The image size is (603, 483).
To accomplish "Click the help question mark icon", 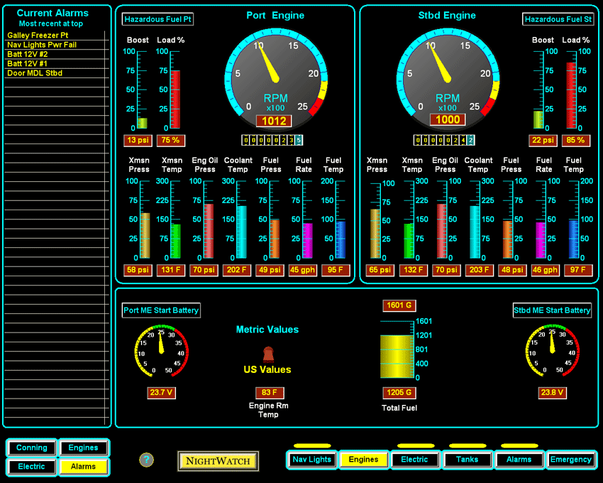I will (146, 460).
